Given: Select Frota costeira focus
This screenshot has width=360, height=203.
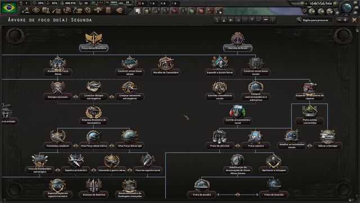Looking at the screenshot, I should (x=255, y=139).
